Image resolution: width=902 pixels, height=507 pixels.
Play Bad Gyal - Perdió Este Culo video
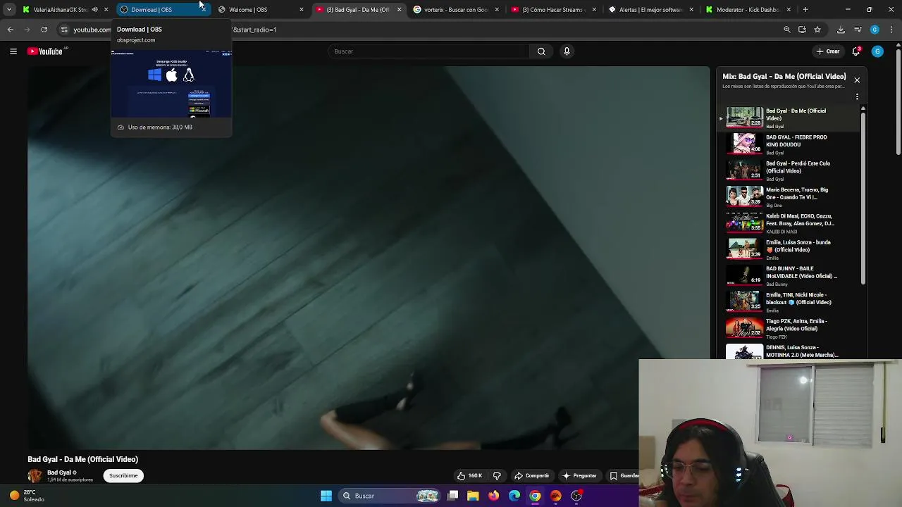click(x=789, y=170)
